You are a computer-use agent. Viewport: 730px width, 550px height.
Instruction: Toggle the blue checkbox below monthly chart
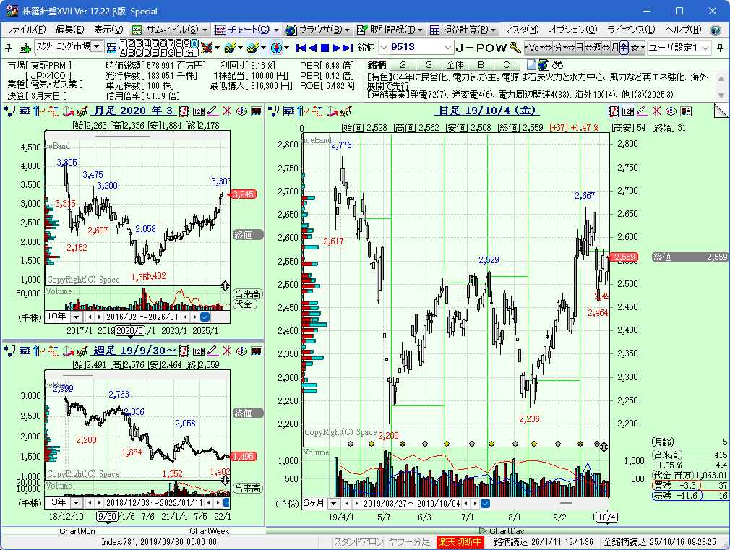[205, 317]
